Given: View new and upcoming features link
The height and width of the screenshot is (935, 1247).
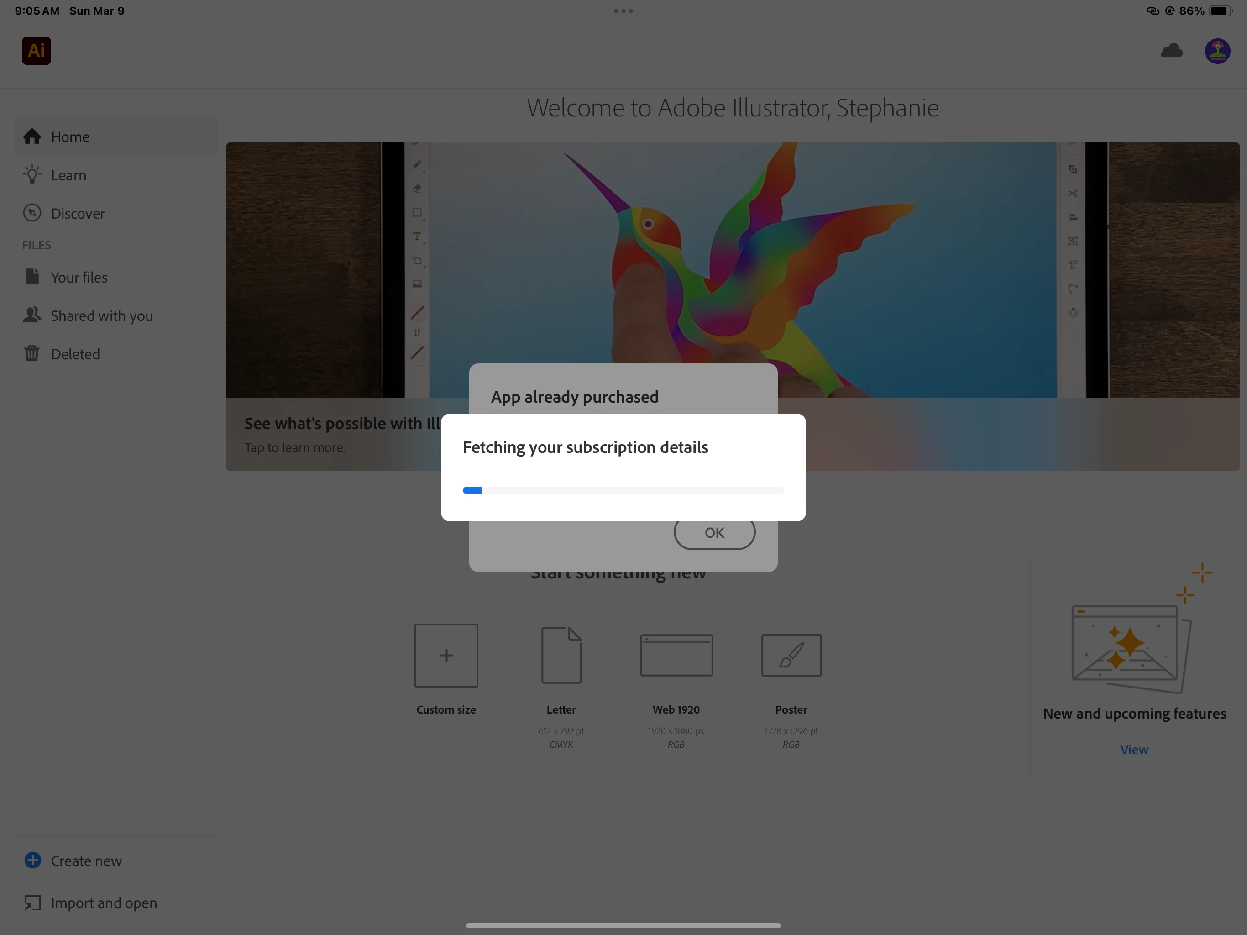Looking at the screenshot, I should coord(1134,750).
